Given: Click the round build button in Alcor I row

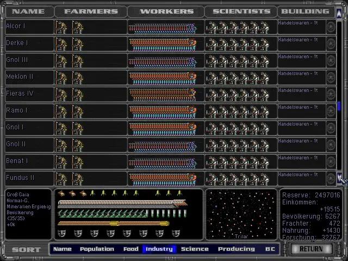Looking at the screenshot, I should (331, 27).
